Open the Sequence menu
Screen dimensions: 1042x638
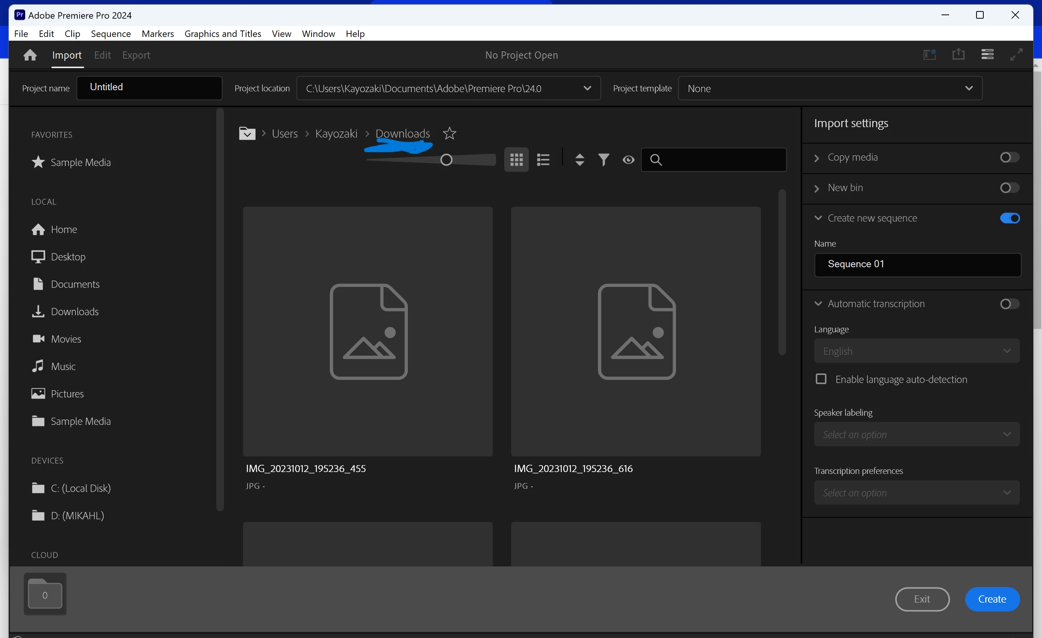[111, 33]
